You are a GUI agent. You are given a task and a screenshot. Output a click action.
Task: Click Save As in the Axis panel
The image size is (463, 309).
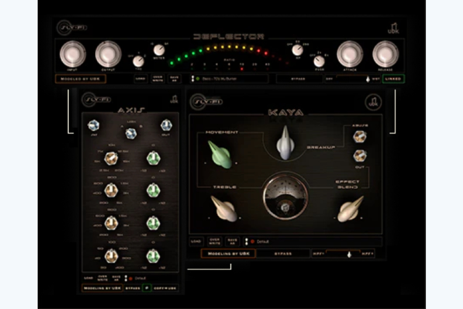point(116,279)
